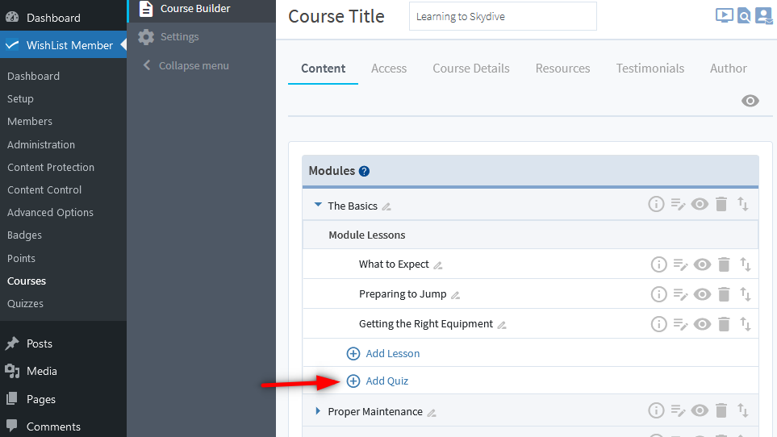The height and width of the screenshot is (437, 777).
Task: Click the Add Quiz link
Action: (386, 381)
